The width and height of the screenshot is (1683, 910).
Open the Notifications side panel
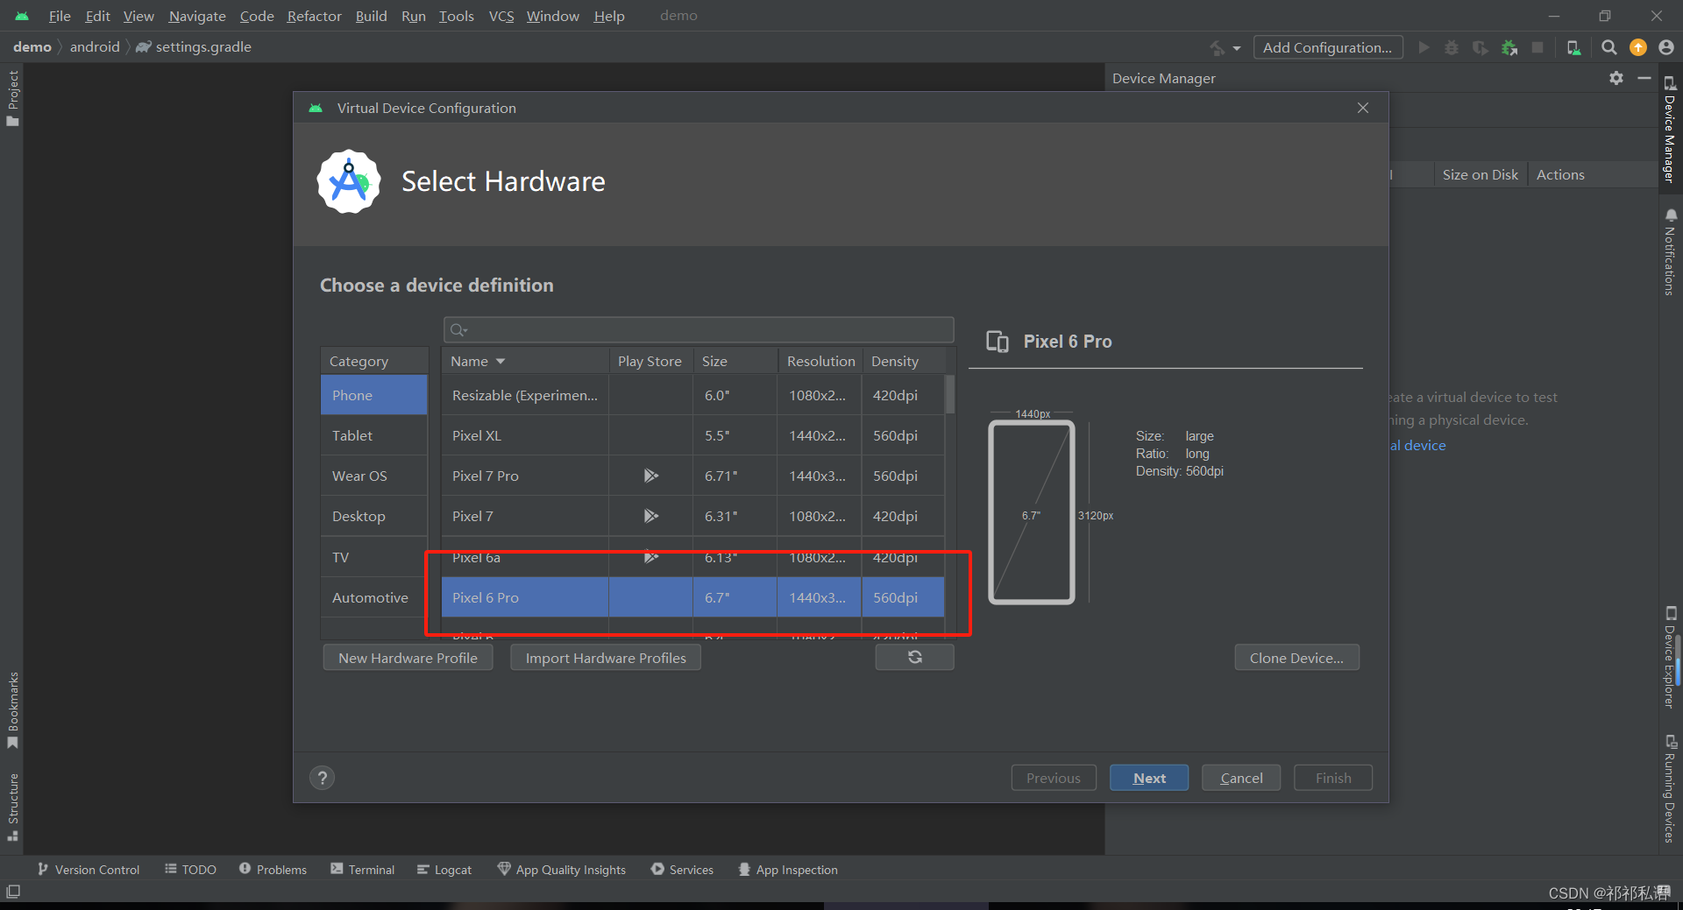[1670, 252]
